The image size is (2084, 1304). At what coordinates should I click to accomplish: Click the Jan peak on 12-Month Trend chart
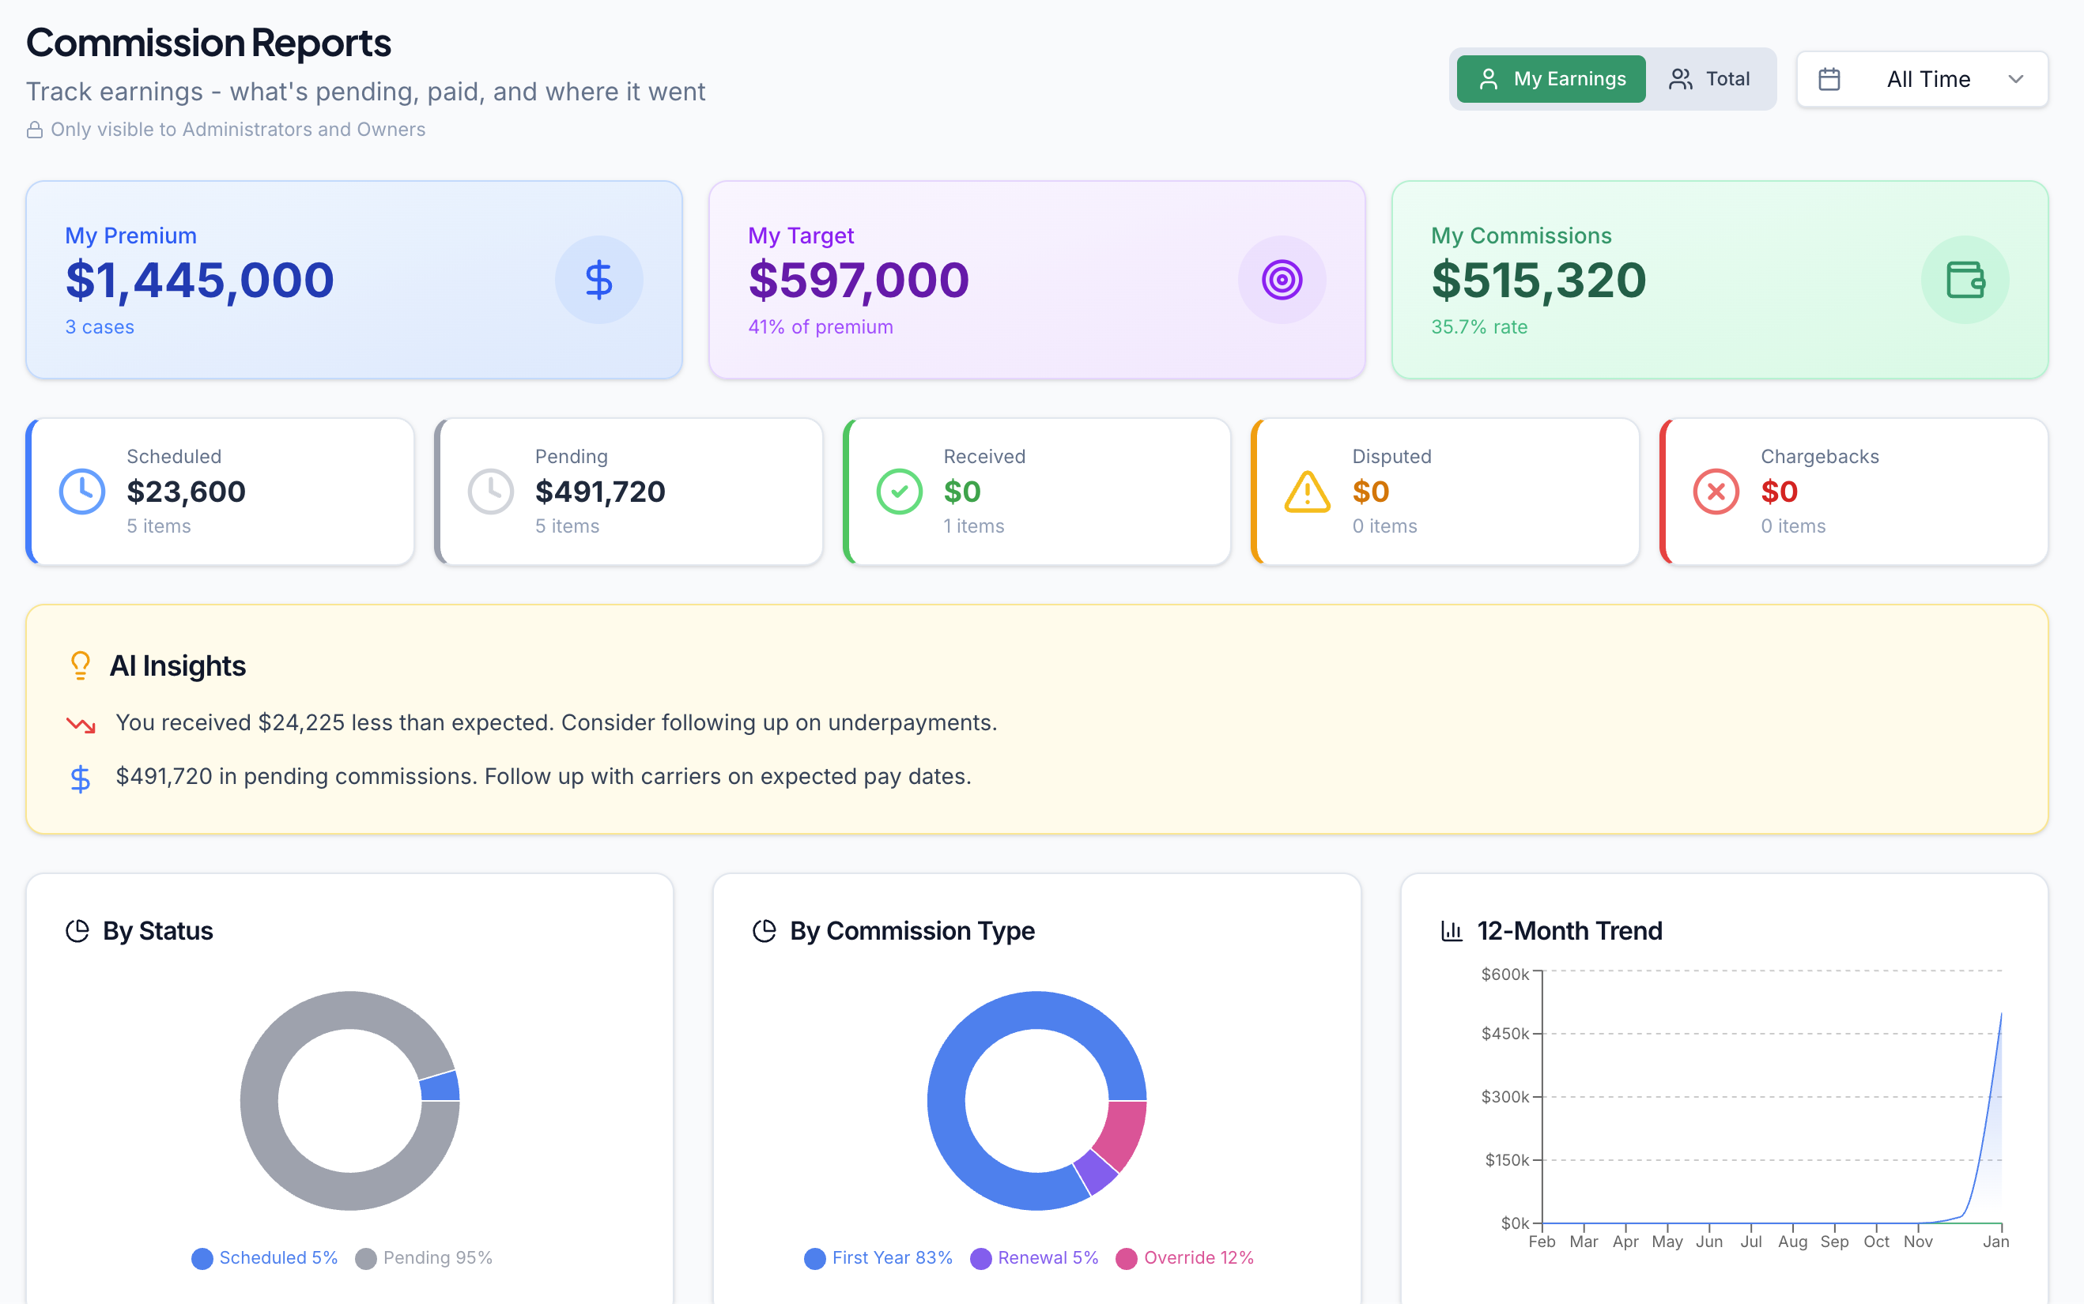2000,1014
